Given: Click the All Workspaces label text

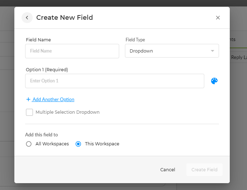Looking at the screenshot, I should pyautogui.click(x=52, y=144).
